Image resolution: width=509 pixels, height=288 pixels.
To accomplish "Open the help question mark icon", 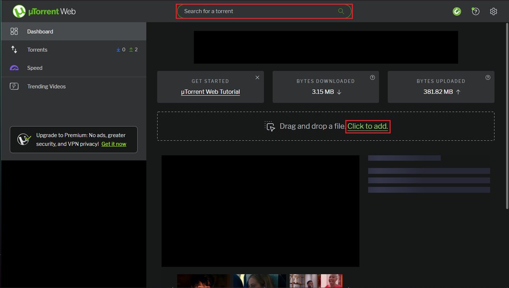I will coord(475,11).
